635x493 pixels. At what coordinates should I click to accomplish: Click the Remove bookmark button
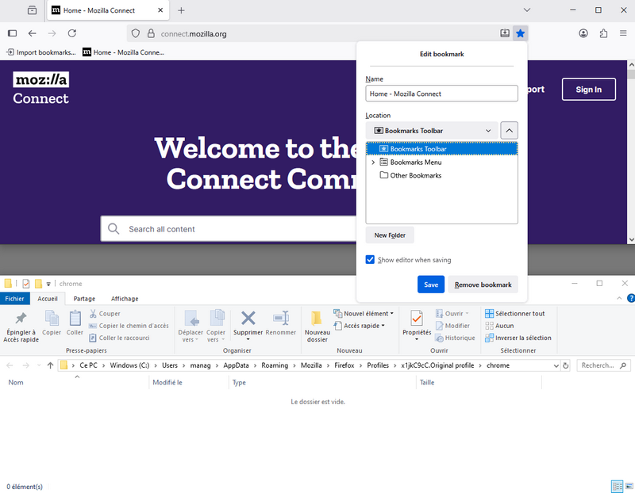(483, 285)
